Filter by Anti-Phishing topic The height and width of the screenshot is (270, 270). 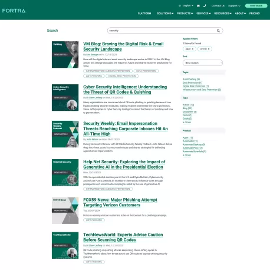click(191, 79)
